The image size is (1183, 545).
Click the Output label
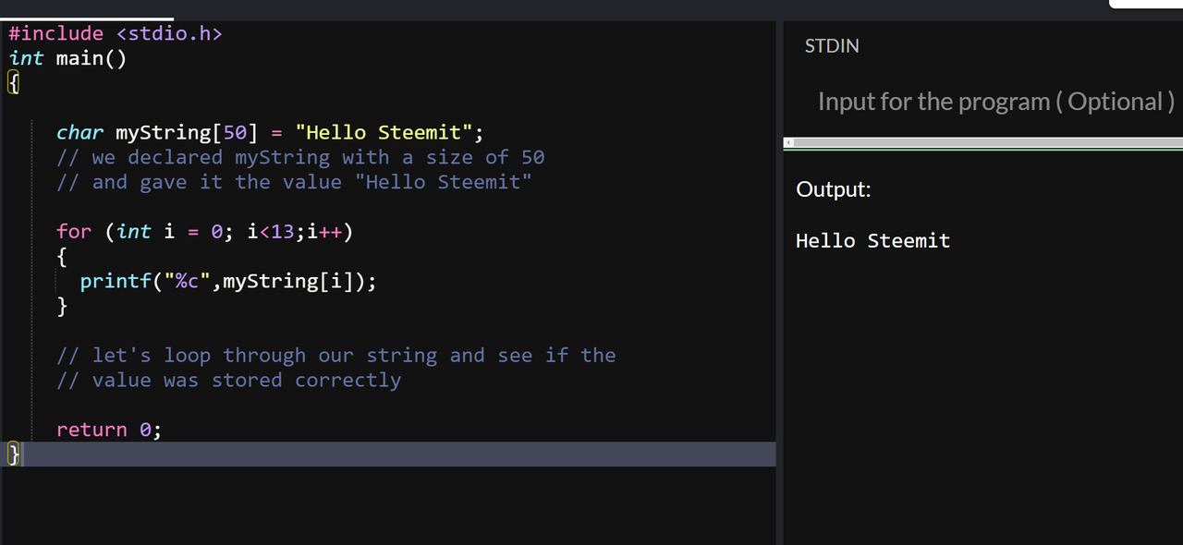click(x=834, y=189)
